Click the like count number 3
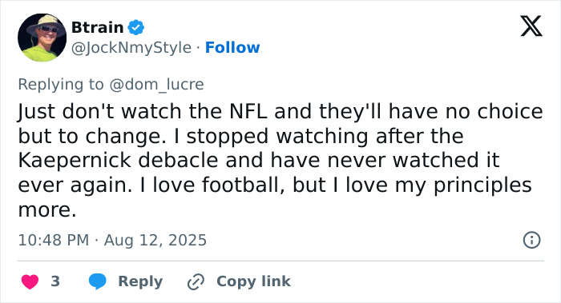Viewport: 561px width, 303px height. [x=55, y=281]
